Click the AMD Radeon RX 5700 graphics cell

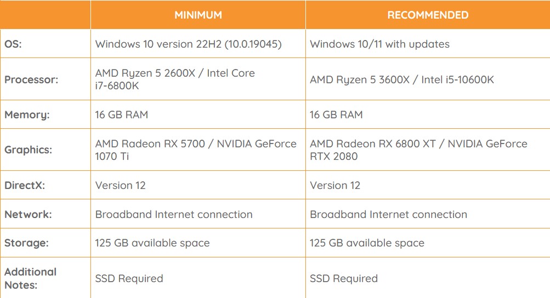[x=196, y=150]
